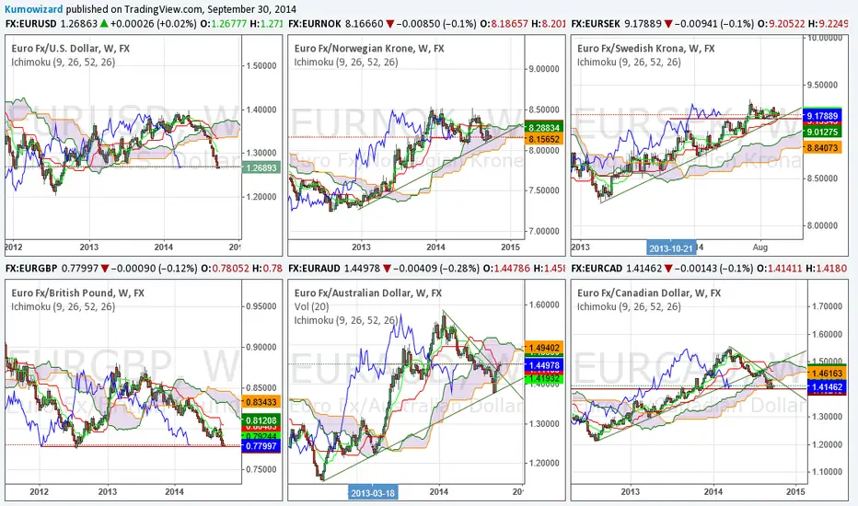The width and height of the screenshot is (858, 506).
Task: Click the Aug label on EURSEK time axis
Action: (760, 247)
